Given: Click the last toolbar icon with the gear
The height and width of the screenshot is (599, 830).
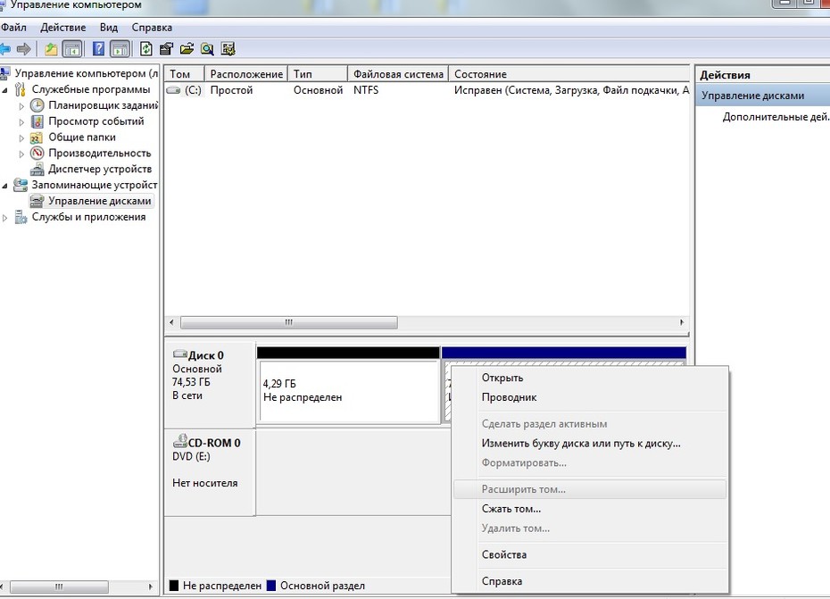Looking at the screenshot, I should (228, 49).
